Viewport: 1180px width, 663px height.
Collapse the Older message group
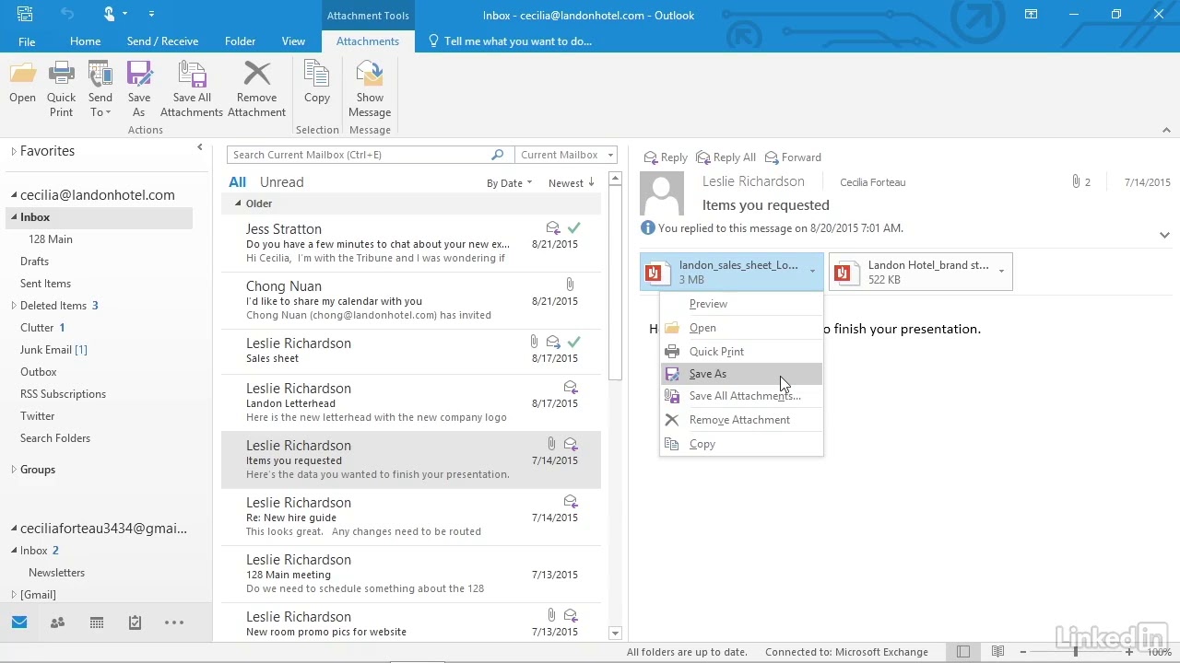tap(238, 204)
